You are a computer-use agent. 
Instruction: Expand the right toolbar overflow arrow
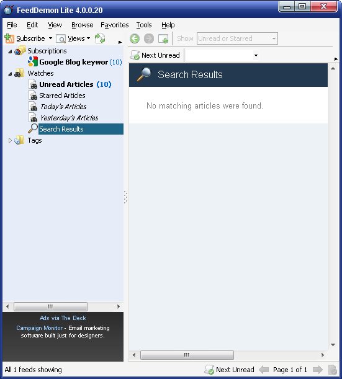tap(336, 59)
